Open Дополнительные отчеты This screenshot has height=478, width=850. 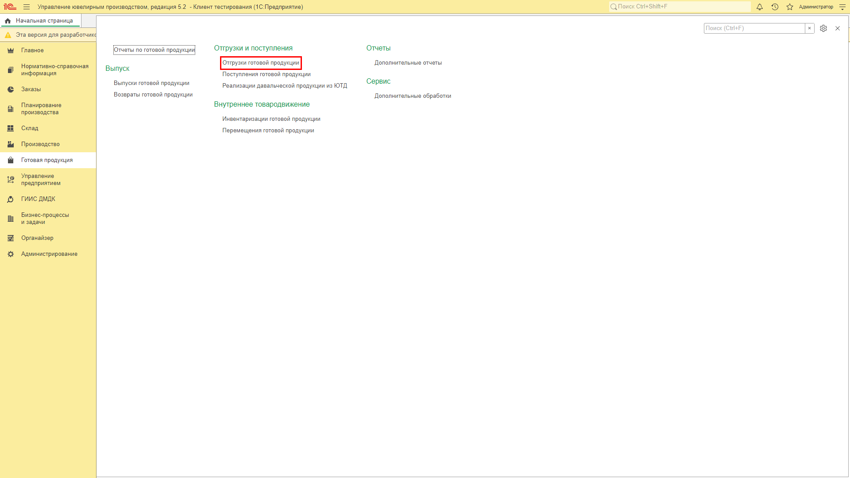pos(408,63)
